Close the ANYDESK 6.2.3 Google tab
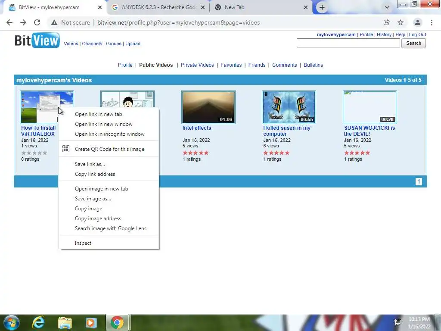The height and width of the screenshot is (331, 441). tap(202, 7)
